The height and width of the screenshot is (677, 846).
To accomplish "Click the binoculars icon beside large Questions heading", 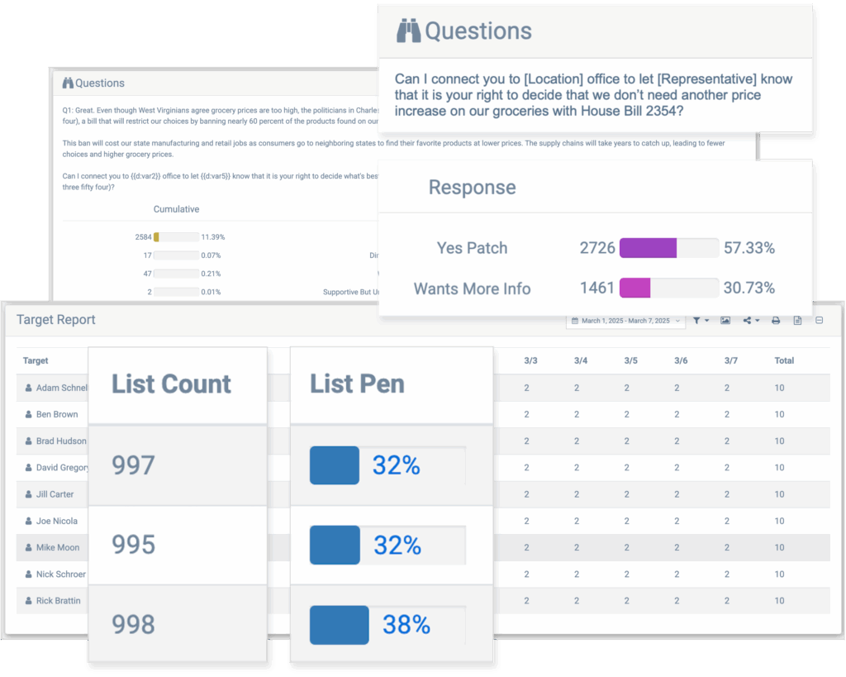I will pyautogui.click(x=408, y=31).
